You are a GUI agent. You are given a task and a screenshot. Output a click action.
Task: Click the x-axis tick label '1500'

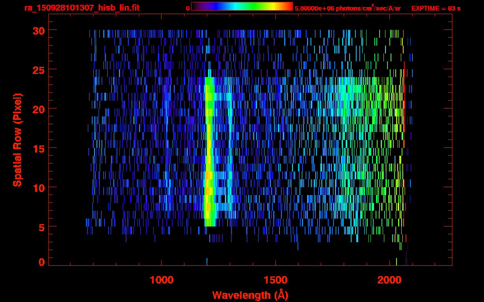click(276, 280)
